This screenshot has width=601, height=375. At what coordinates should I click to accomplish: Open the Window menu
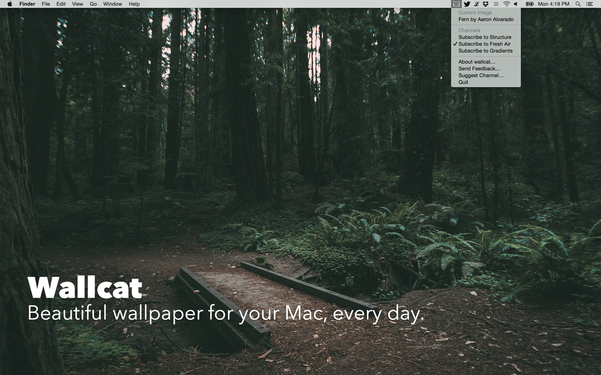point(113,4)
